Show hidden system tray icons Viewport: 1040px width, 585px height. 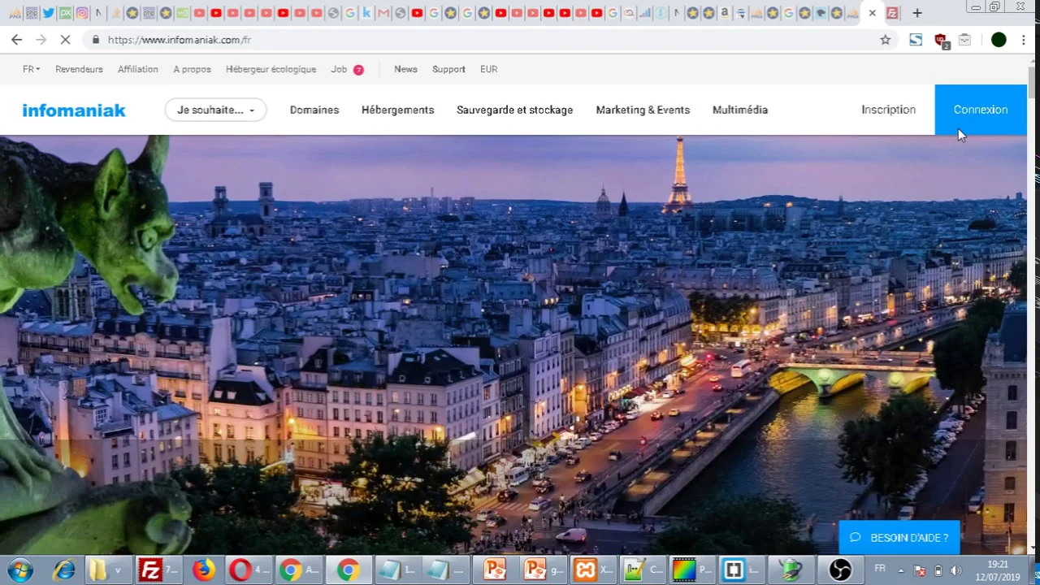click(900, 570)
